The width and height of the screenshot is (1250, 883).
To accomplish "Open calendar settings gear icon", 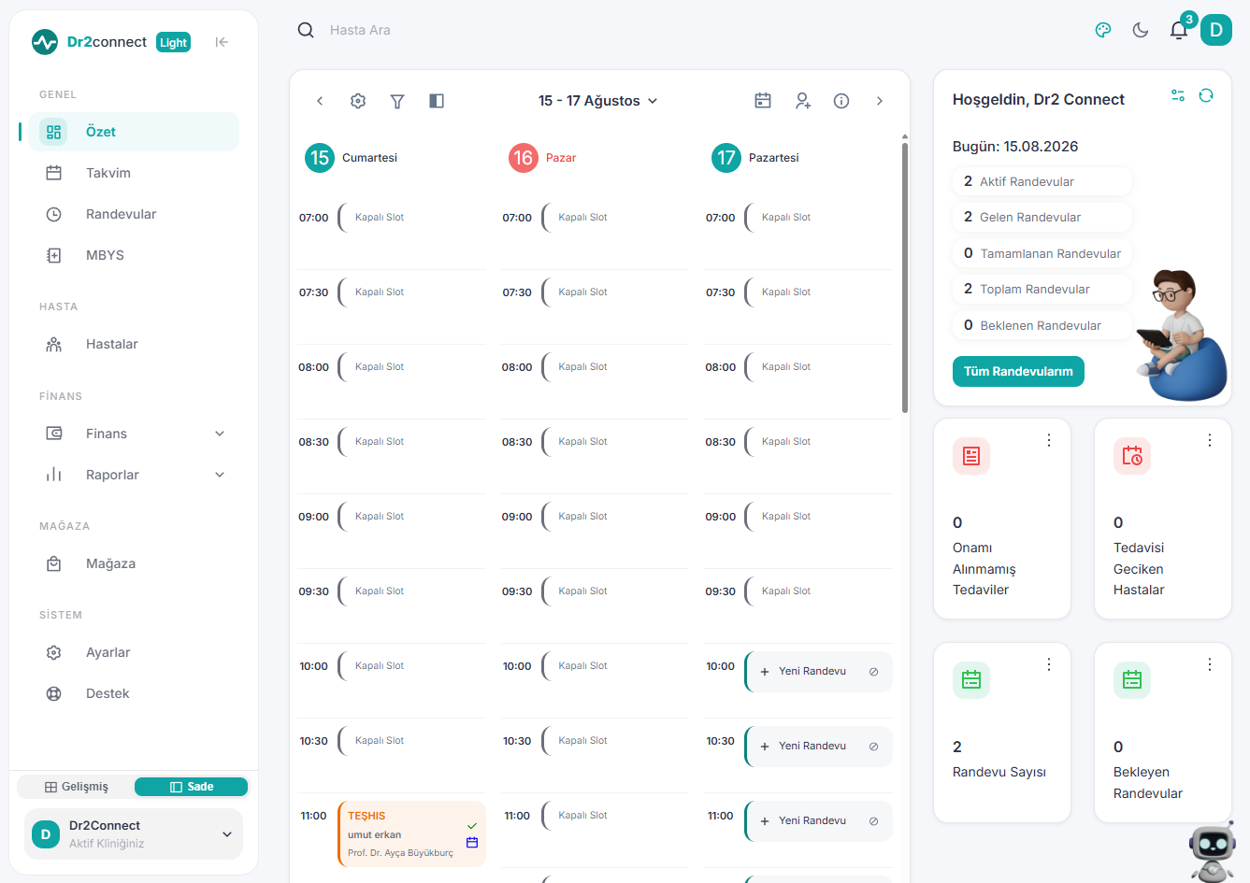I will [x=358, y=101].
